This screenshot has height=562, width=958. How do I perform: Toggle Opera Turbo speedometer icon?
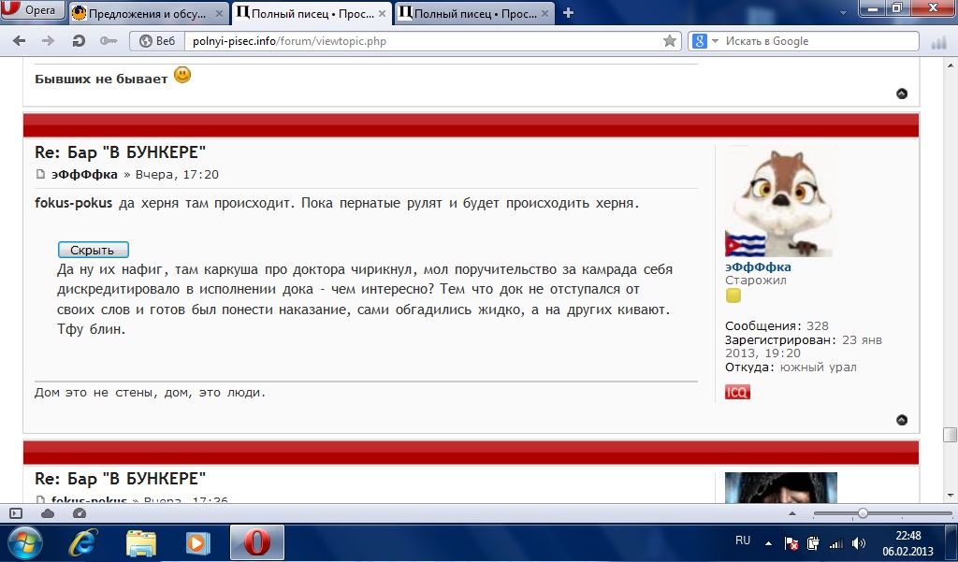pyautogui.click(x=80, y=513)
